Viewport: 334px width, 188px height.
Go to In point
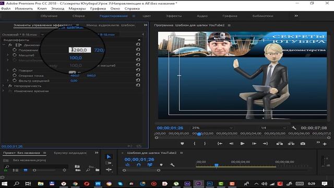tap(220, 144)
